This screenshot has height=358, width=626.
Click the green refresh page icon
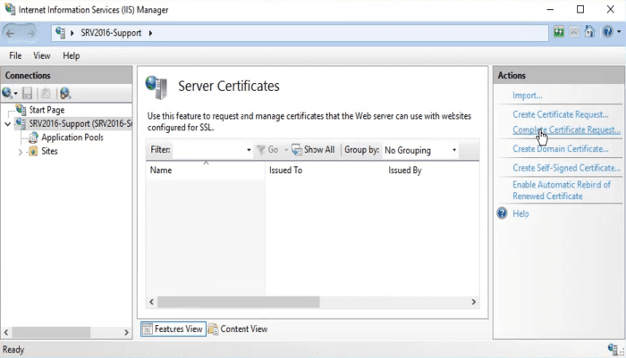click(x=559, y=31)
